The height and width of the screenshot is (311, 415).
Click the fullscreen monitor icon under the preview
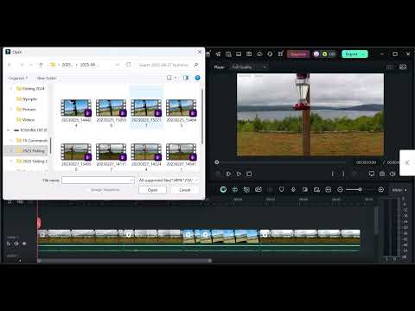(x=372, y=174)
